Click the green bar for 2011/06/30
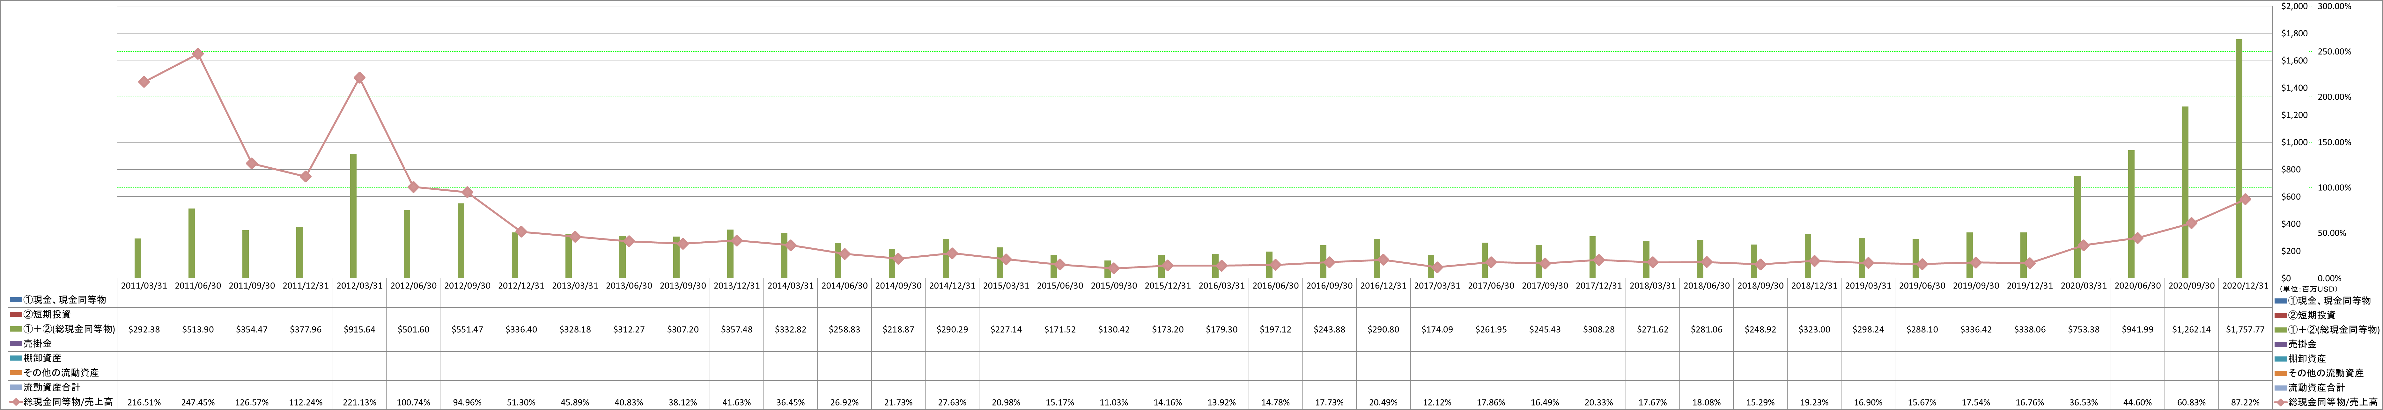Image resolution: width=2383 pixels, height=410 pixels. pyautogui.click(x=191, y=243)
